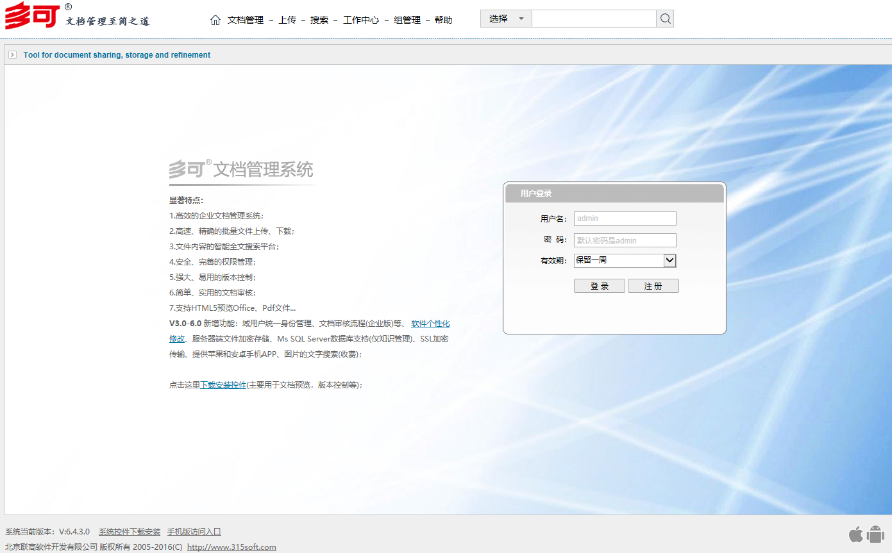Viewport: 892px width, 553px height.
Task: Open 系统控件下载安装 footer link
Action: pos(130,532)
